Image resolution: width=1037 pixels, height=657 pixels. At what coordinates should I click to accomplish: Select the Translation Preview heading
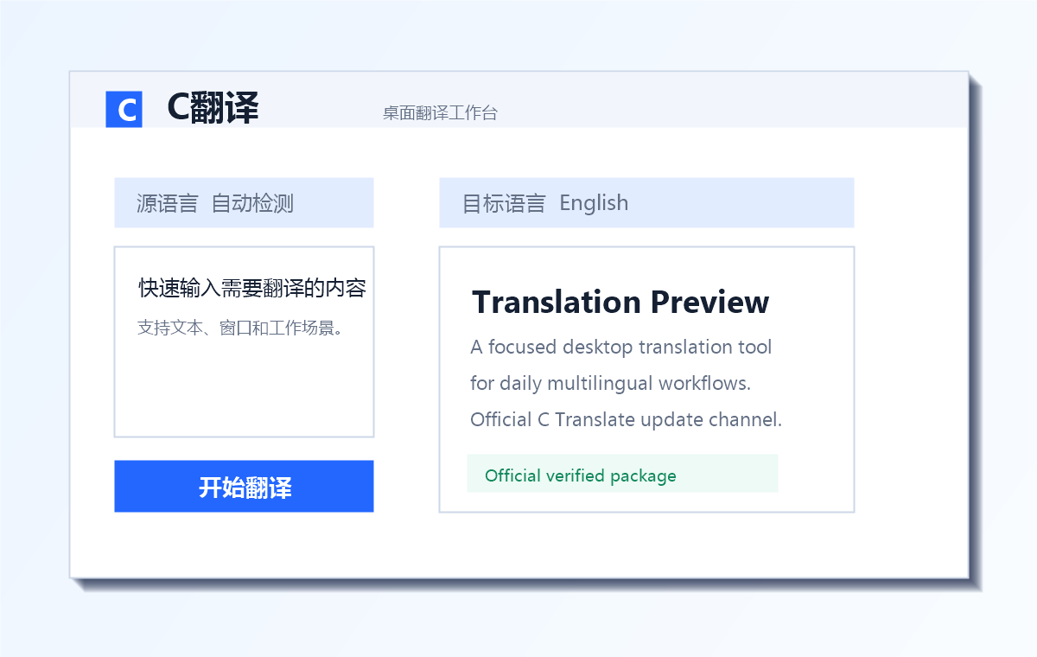click(620, 302)
